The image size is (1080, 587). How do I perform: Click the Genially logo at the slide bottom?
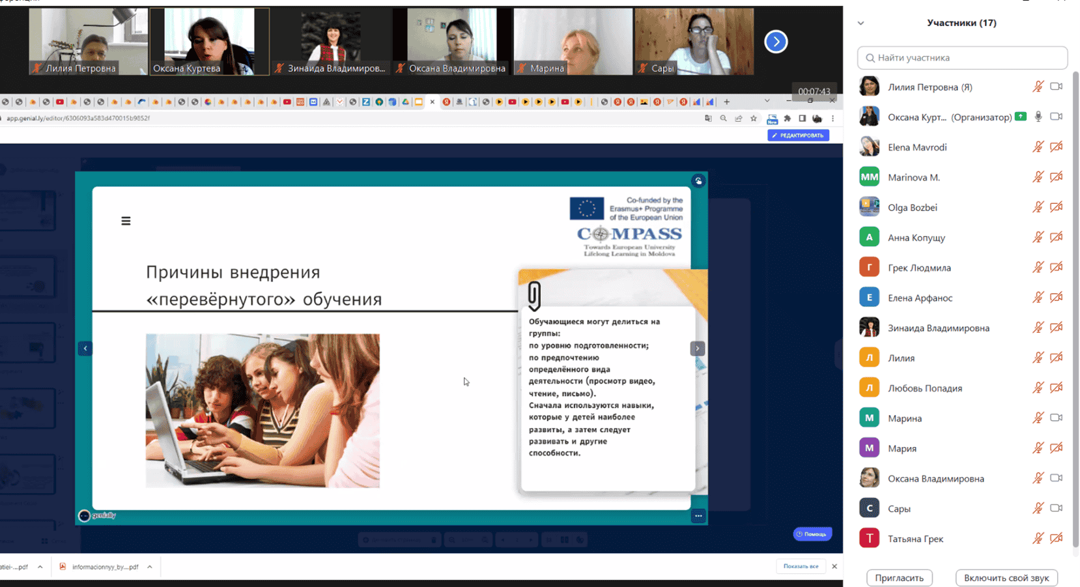[x=98, y=515]
